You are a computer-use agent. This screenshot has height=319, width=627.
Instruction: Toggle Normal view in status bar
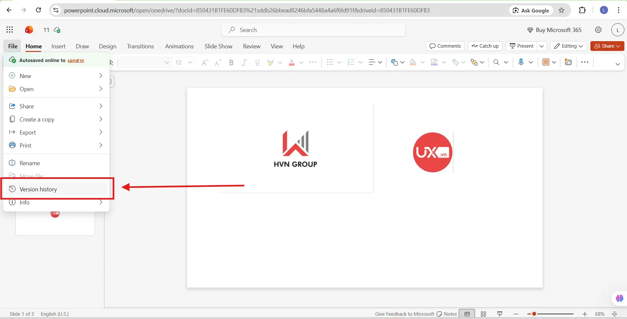[x=467, y=314]
